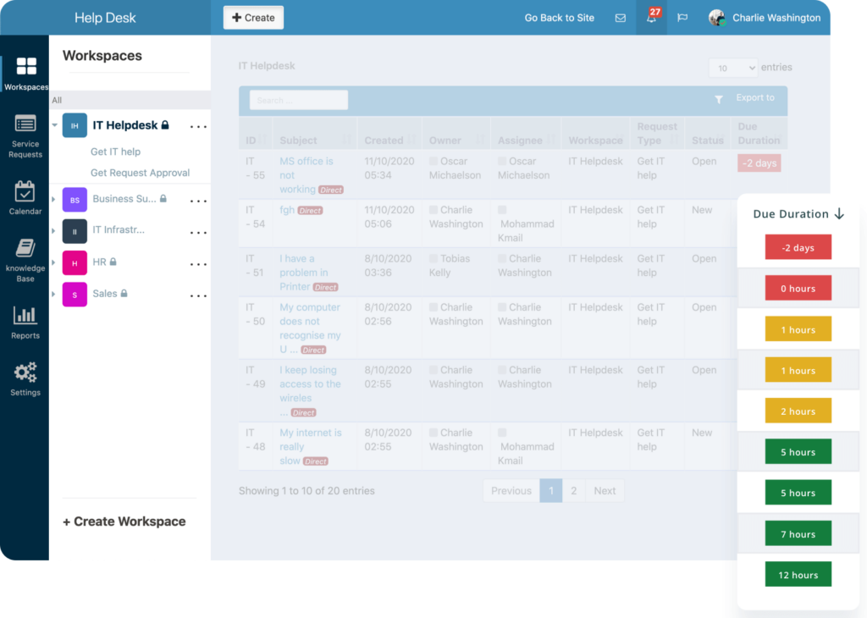Expand the HR workspace
867x618 pixels.
(53, 262)
